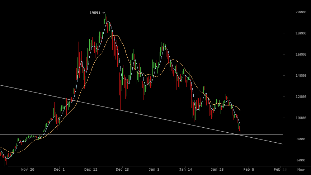Click the 19891 peak price label

point(95,13)
